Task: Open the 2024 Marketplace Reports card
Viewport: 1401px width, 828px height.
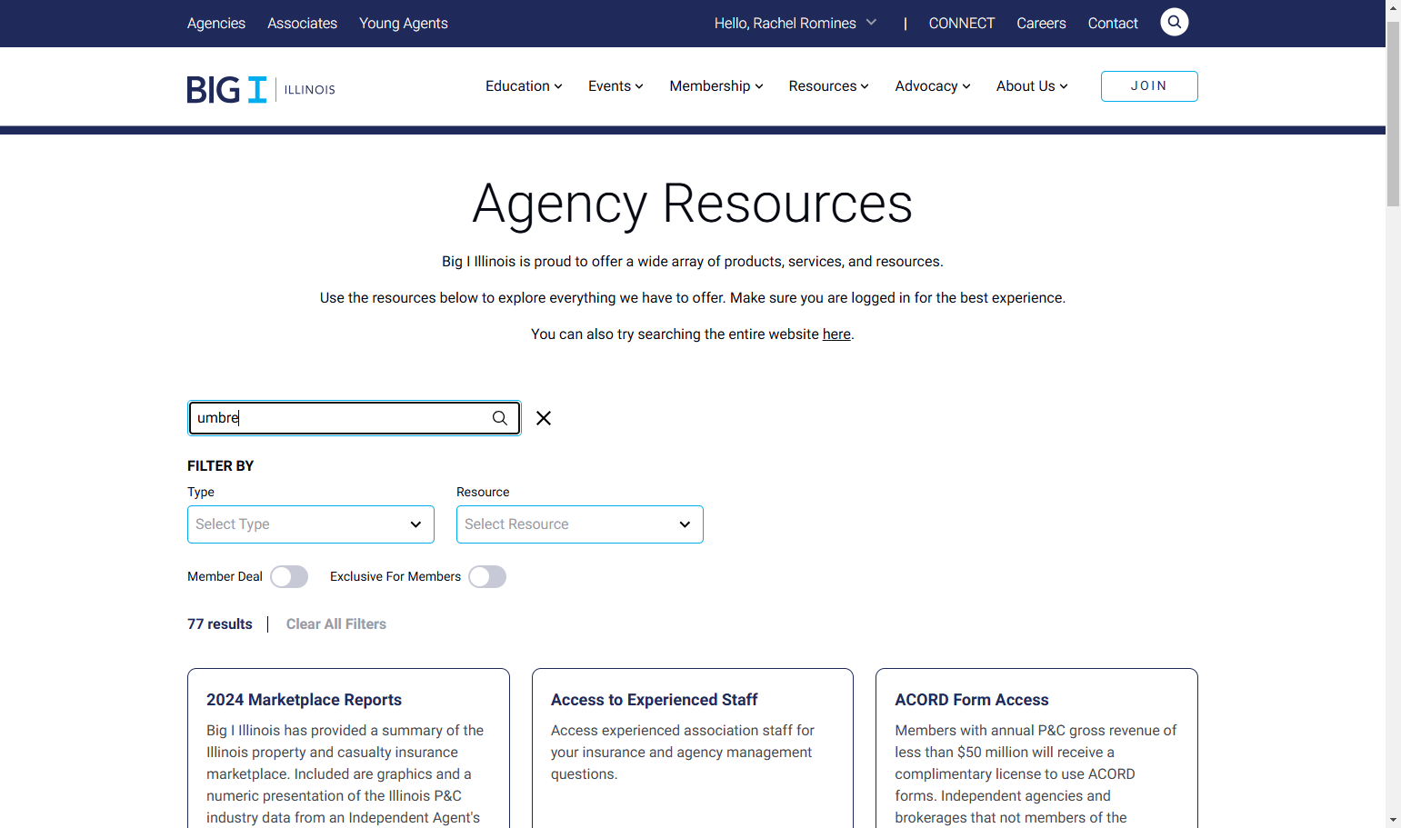Action: tap(348, 748)
